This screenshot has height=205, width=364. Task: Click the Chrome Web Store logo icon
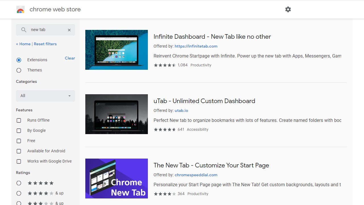[x=20, y=9]
